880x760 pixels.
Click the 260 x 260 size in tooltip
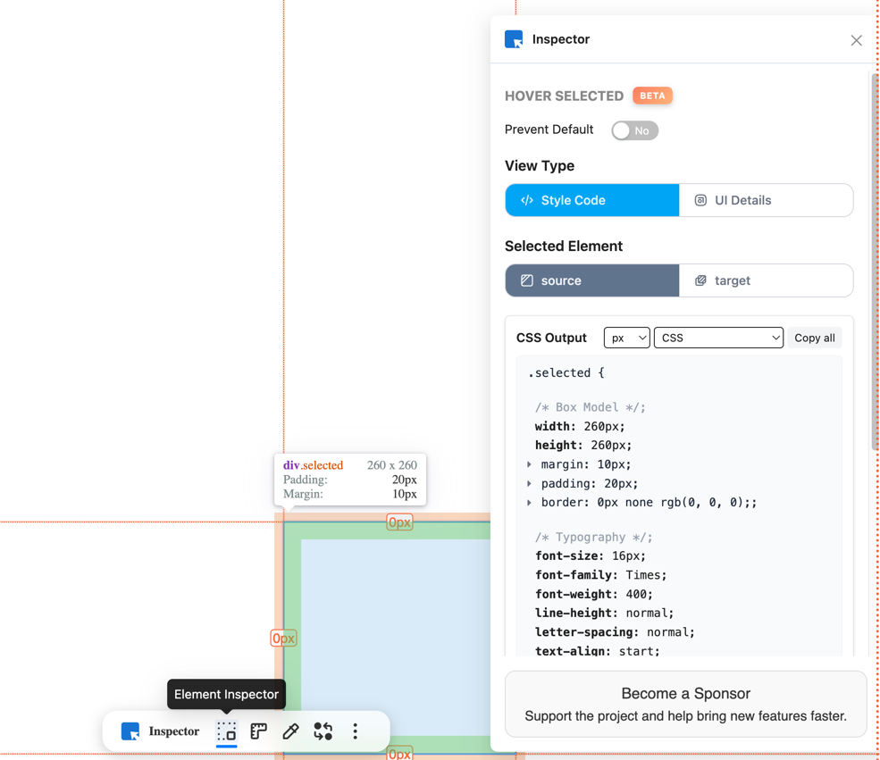coord(391,465)
